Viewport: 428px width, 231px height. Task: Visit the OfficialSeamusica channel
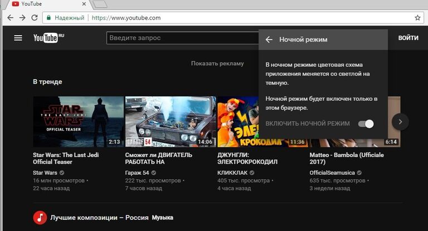tap(332, 173)
